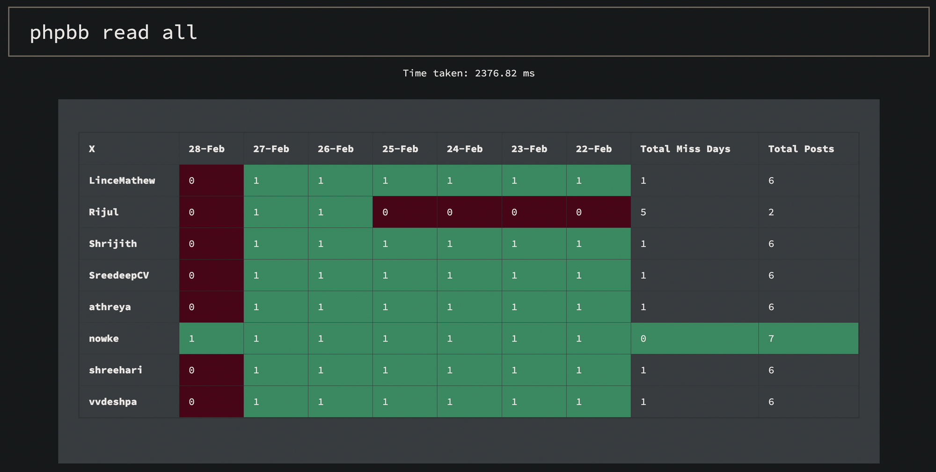
Task: Click Rijul's Total Posts value 2
Action: pos(809,212)
